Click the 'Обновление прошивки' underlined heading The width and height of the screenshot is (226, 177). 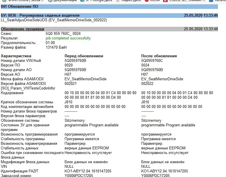pyautogui.click(x=22, y=29)
